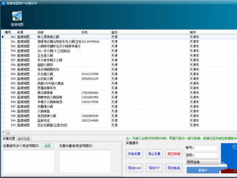Viewport: 237px width, 178px height.
Task: Click the row header selector for row 561
Action: coord(3,42)
